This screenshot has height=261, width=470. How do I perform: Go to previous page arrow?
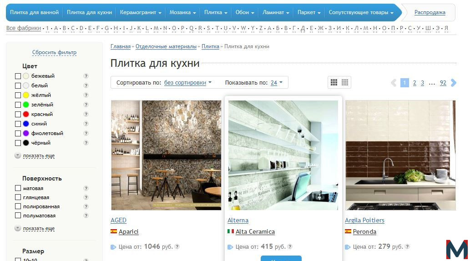point(394,83)
